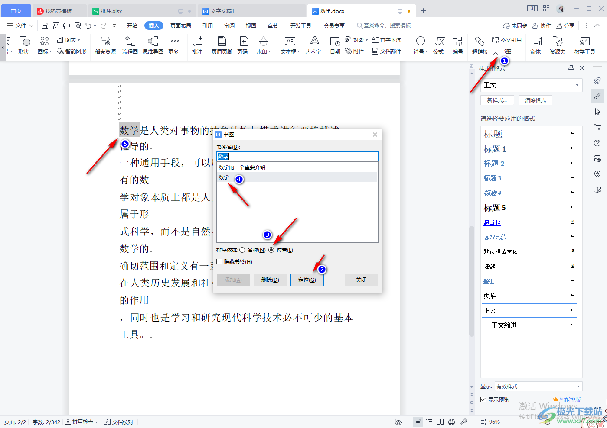Open Header and Footer (页眉页脚)
This screenshot has height=428, width=607.
222,45
